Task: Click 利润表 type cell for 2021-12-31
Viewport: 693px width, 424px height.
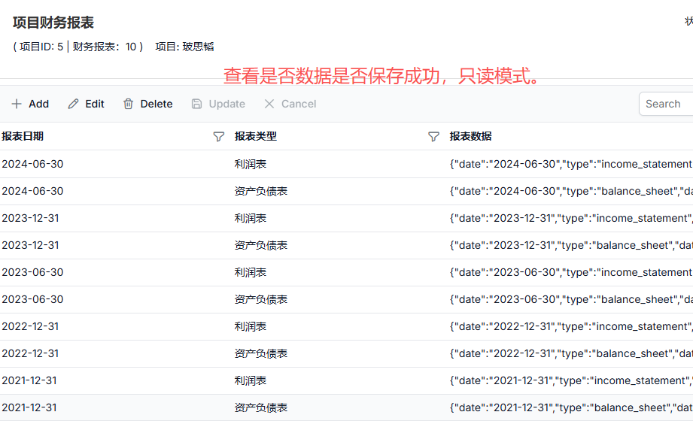Action: [251, 380]
